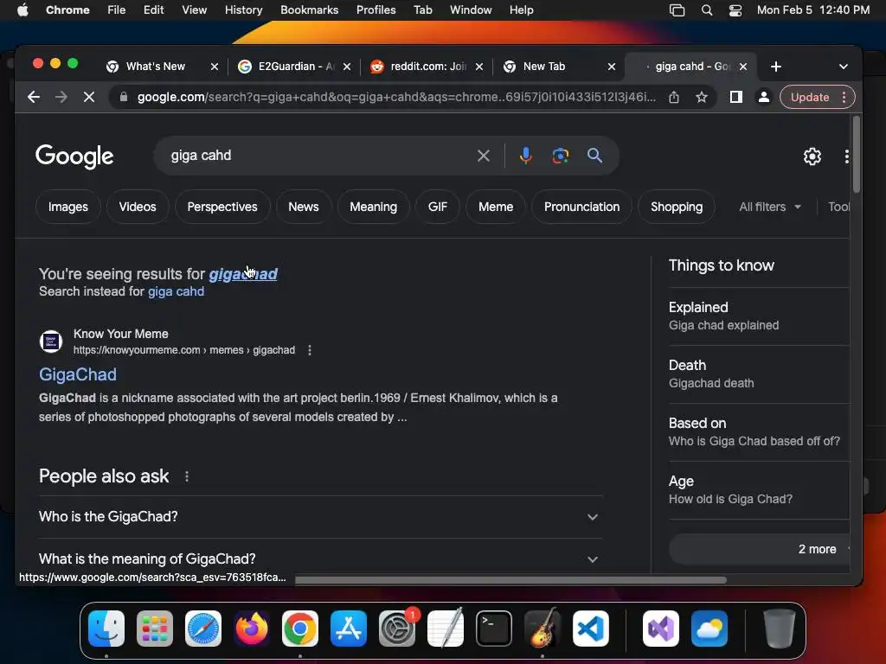
Task: Open Explained Giga chad explained item
Action: [x=759, y=316]
